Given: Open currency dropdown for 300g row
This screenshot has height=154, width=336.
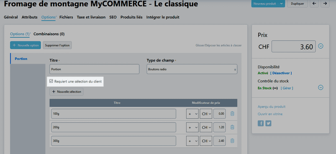Looking at the screenshot, I should 206,141.
